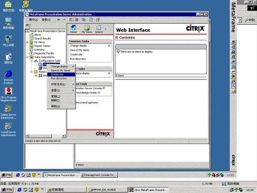Choose Change display in context menu
Image resolution: width=257 pixels, height=193 pixels.
(x=61, y=66)
